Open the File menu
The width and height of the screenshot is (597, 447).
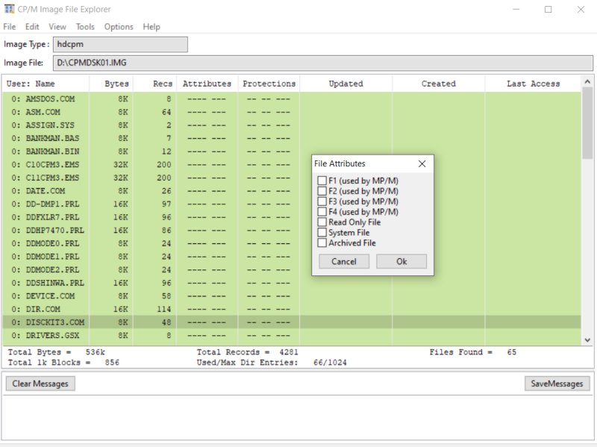9,27
